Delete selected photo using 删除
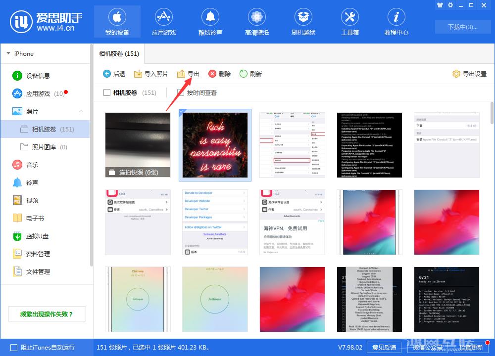The height and width of the screenshot is (356, 495). [219, 73]
